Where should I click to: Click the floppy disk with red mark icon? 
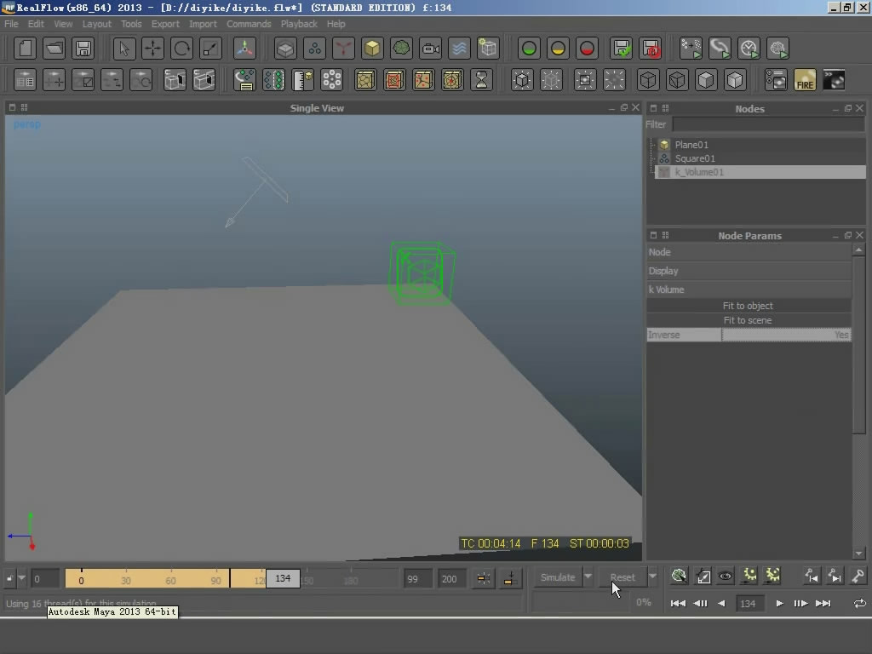coord(650,49)
